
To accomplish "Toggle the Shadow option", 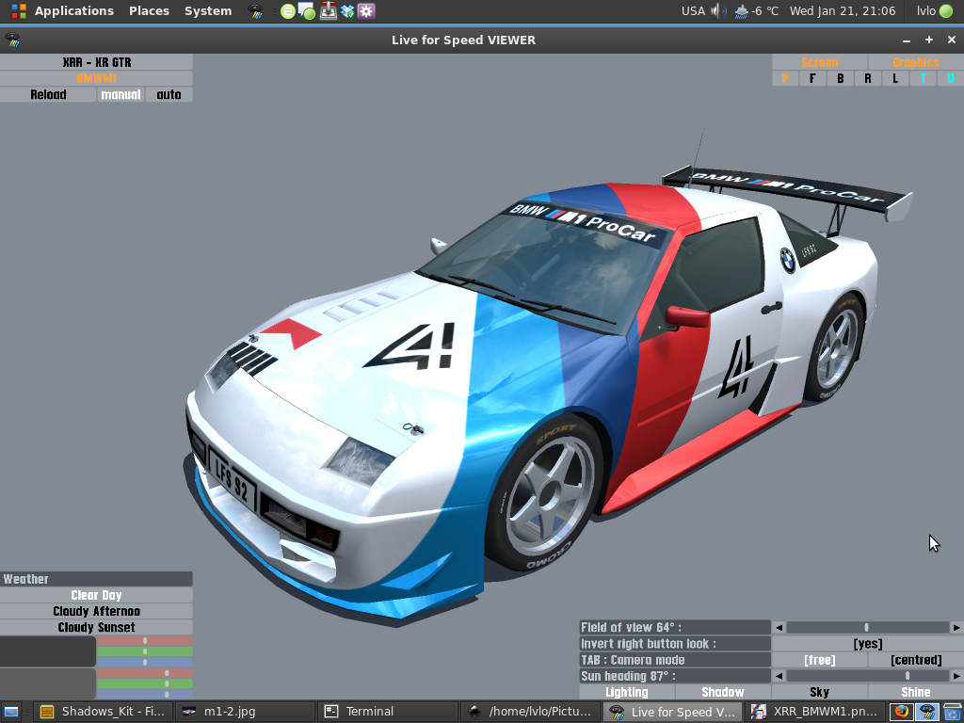I will [723, 692].
